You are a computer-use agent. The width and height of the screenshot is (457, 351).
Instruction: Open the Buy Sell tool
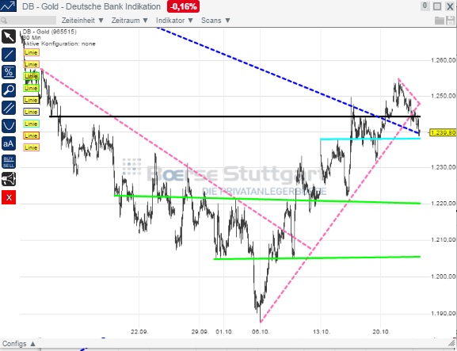9,162
